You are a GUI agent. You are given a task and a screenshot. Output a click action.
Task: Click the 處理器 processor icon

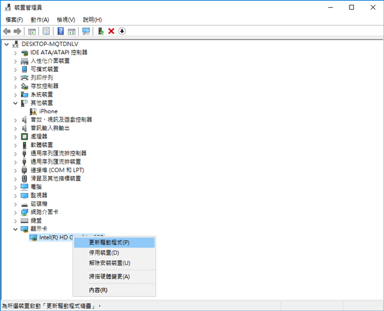24,136
